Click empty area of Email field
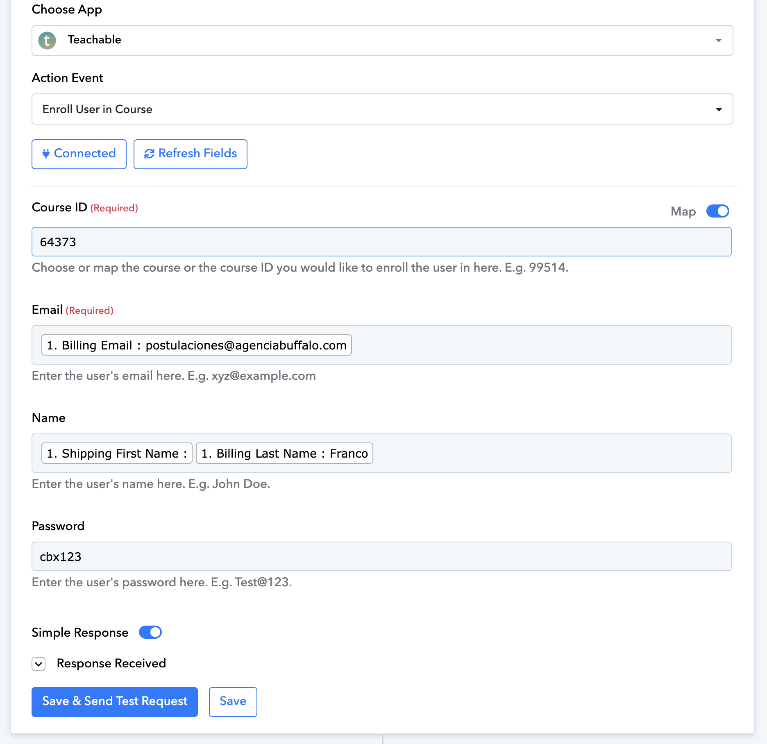This screenshot has height=744, width=767. 541,345
